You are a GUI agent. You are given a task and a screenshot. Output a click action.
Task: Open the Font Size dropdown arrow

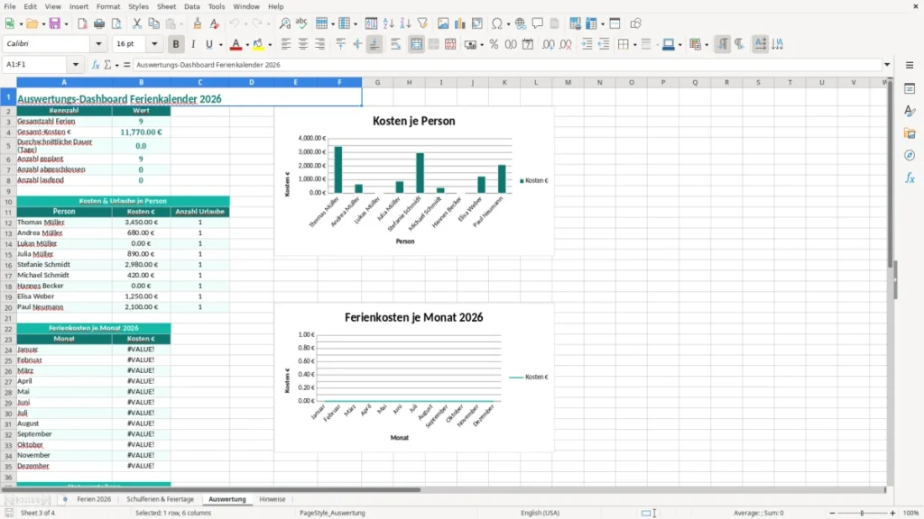click(x=154, y=43)
